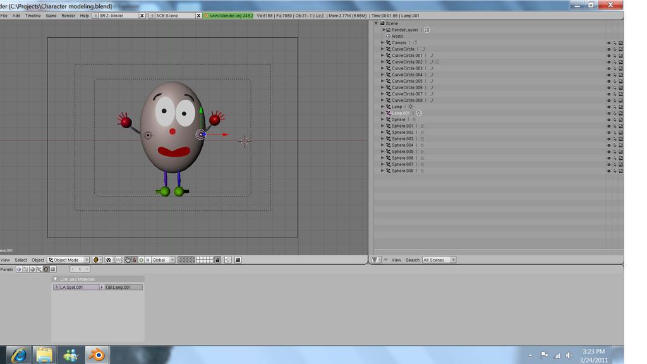Toggle visibility eye for CurveCircle.002
Image resolution: width=647 pixels, height=364 pixels.
point(608,62)
